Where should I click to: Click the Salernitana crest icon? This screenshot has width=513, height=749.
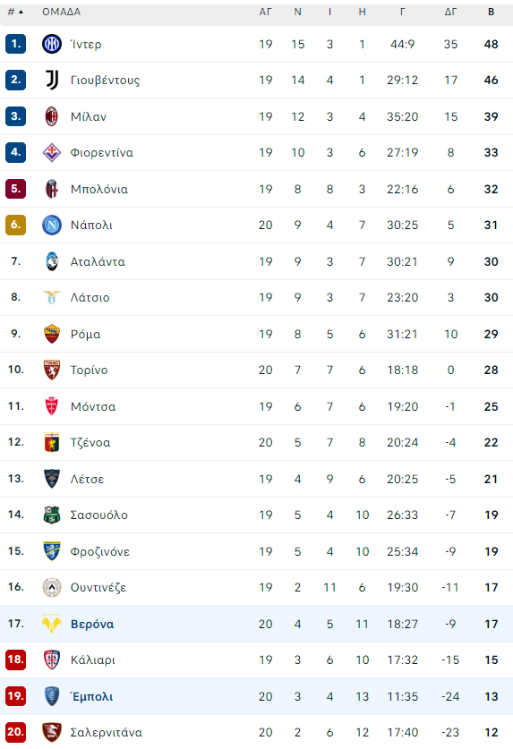pyautogui.click(x=52, y=732)
